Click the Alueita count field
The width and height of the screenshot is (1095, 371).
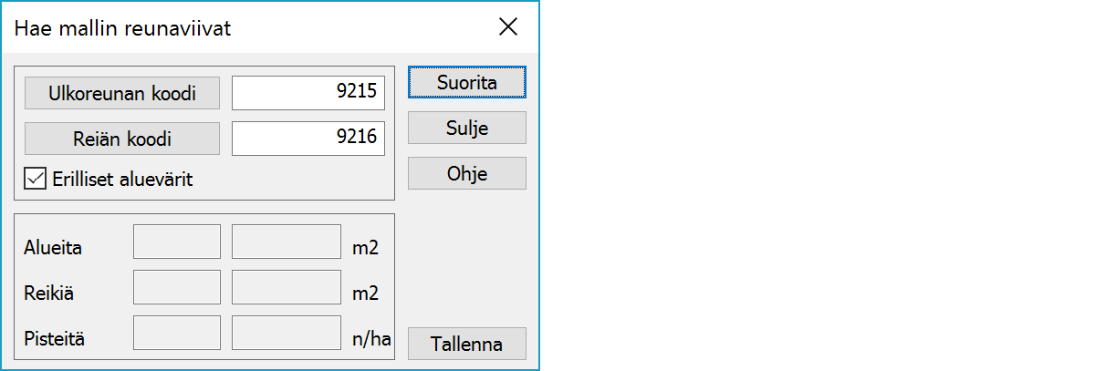coord(177,242)
